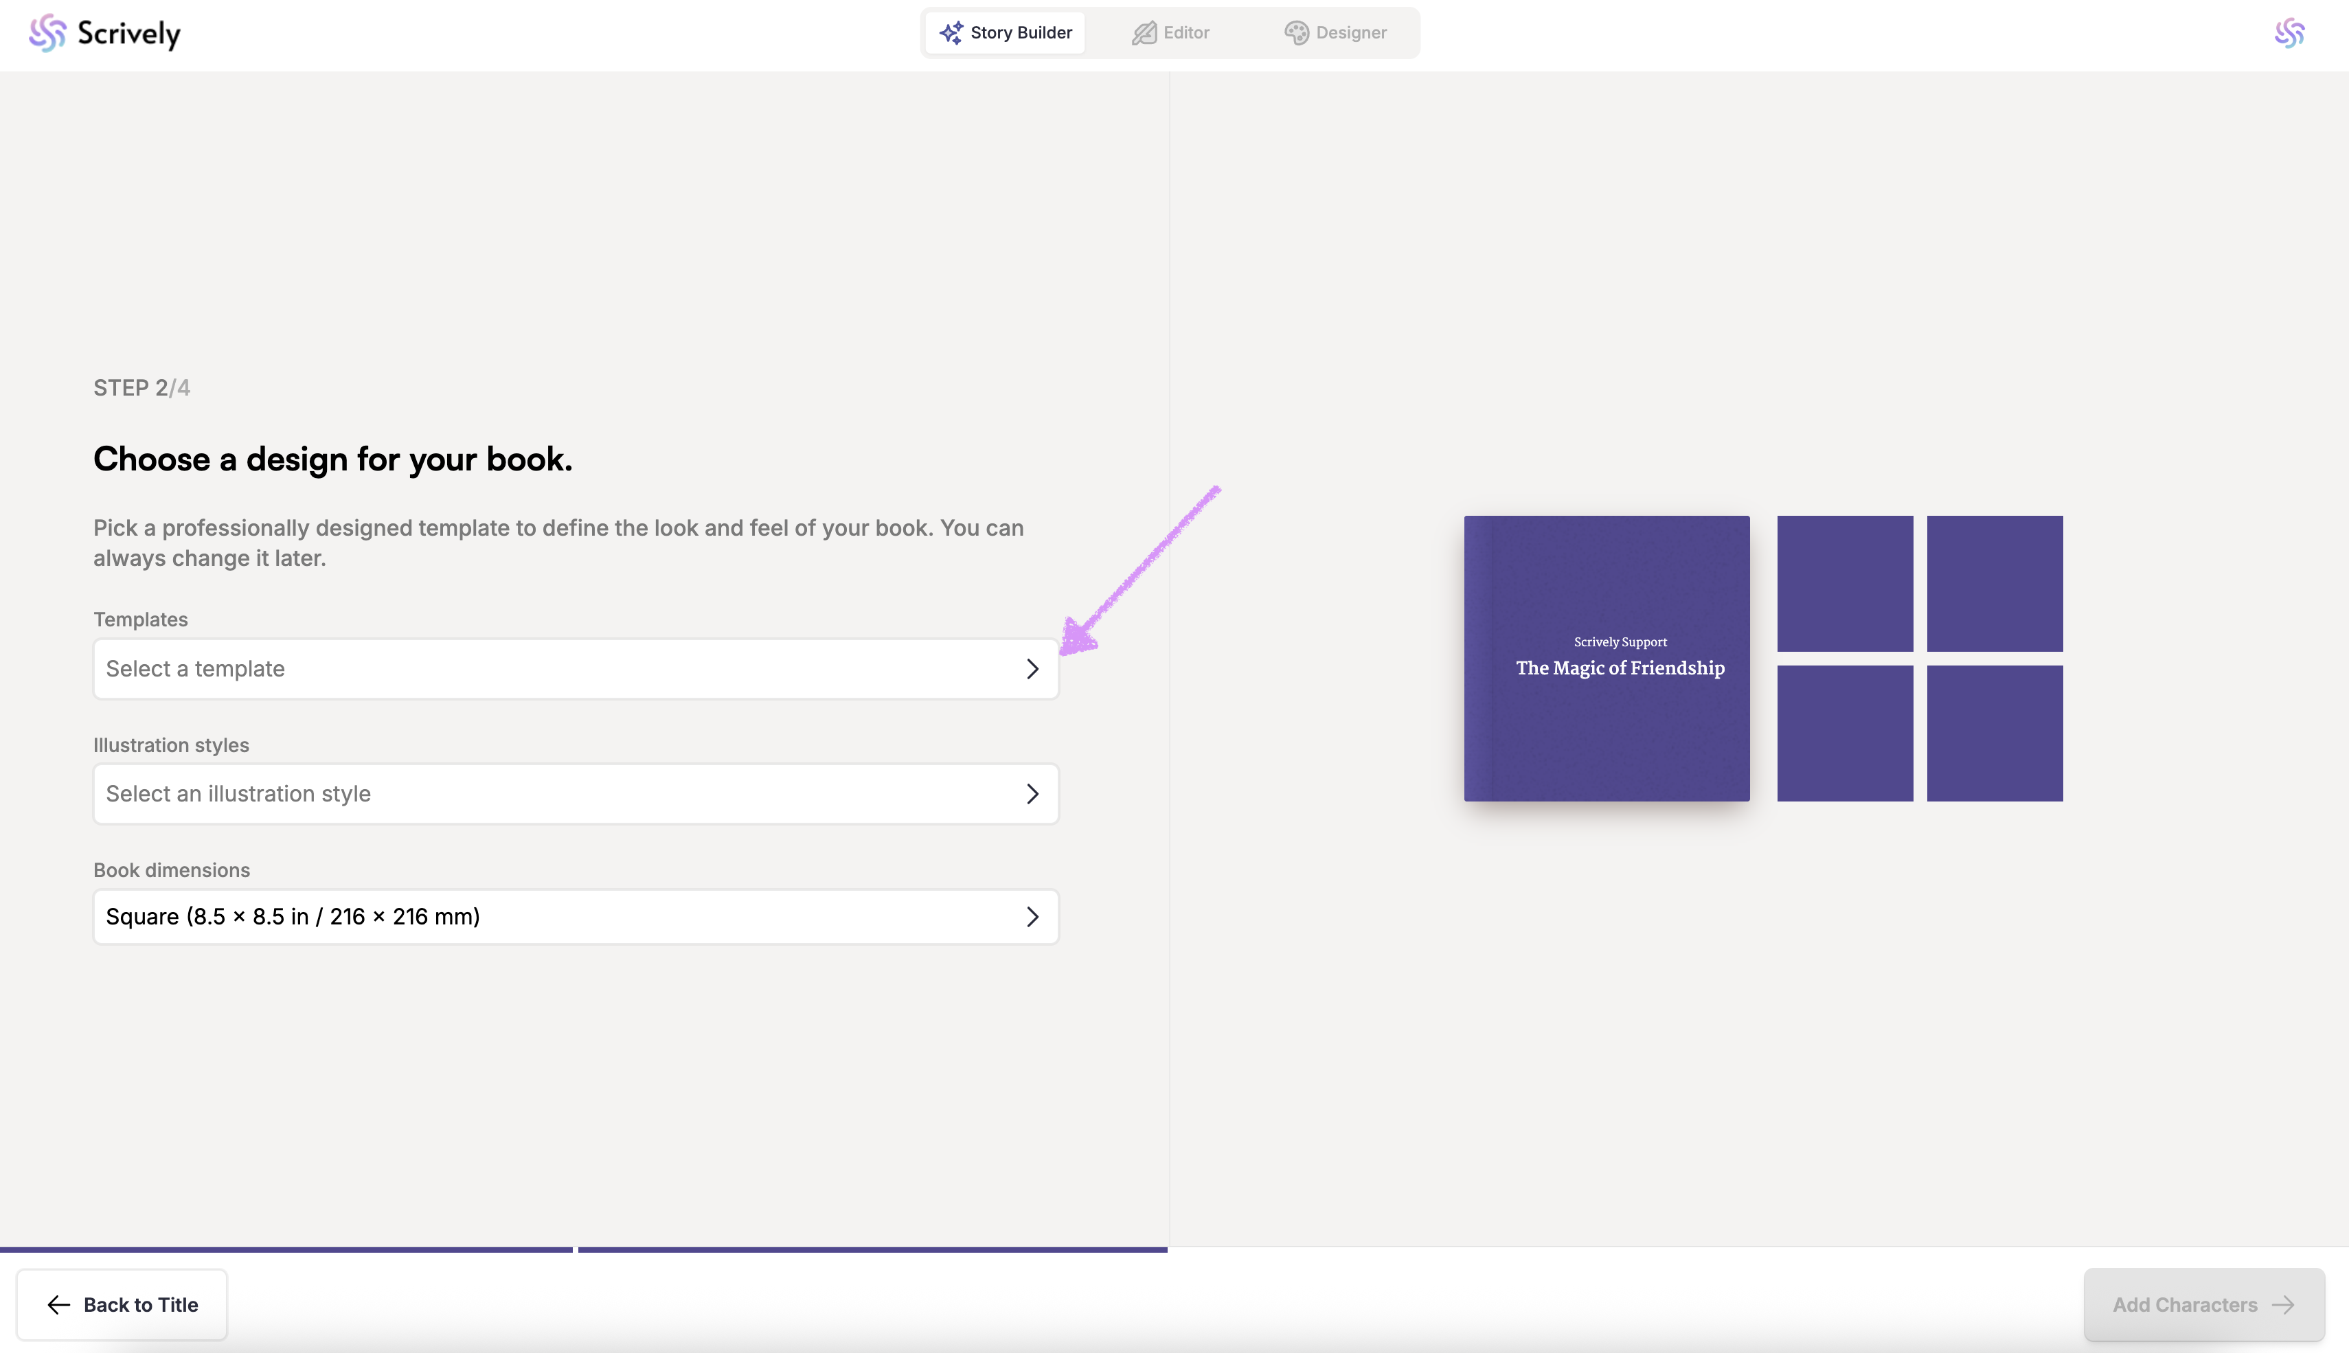Open the Select a template dropdown
This screenshot has height=1353, width=2349.
(x=558, y=669)
